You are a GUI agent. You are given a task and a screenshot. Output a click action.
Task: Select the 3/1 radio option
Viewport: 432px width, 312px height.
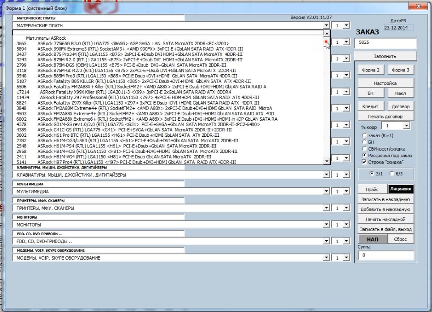pos(372,173)
